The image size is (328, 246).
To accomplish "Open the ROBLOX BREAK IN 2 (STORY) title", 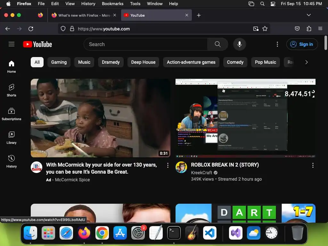I will (225, 165).
